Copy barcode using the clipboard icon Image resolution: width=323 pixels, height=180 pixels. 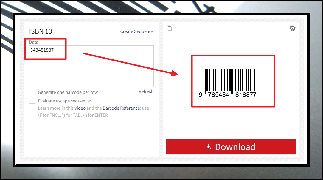pos(169,28)
